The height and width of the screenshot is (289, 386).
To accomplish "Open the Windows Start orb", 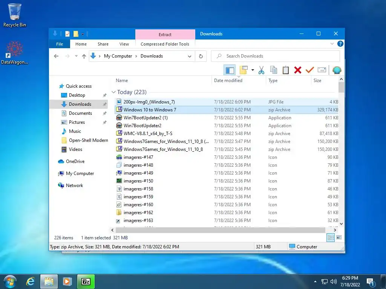I will coord(10,281).
